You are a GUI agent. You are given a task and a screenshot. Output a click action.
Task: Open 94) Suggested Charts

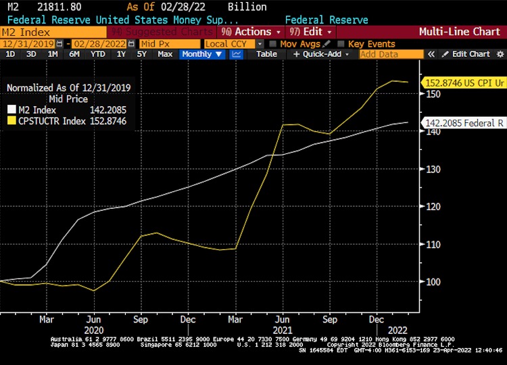(x=162, y=32)
